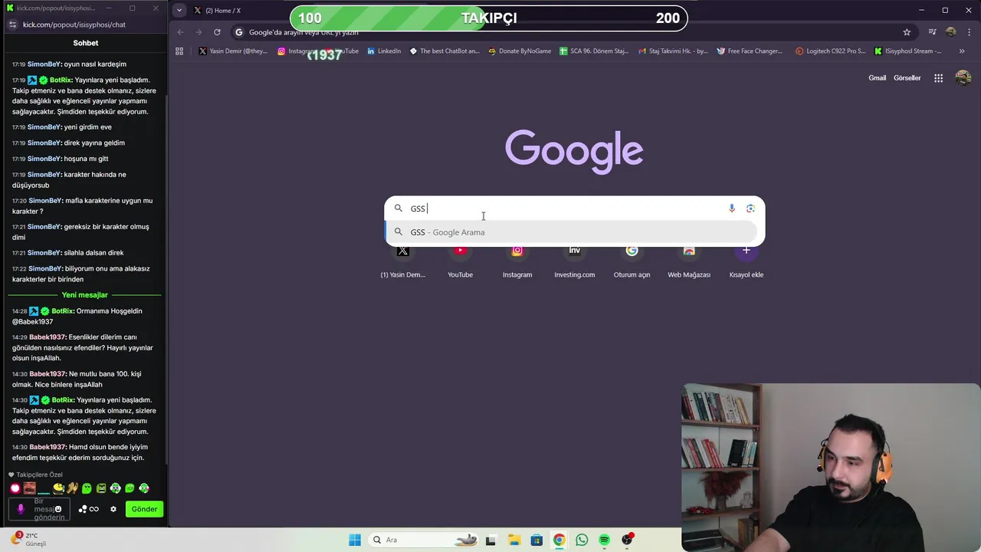Click Babek1937 username at 14:29 message
The width and height of the screenshot is (981, 552).
(48, 337)
